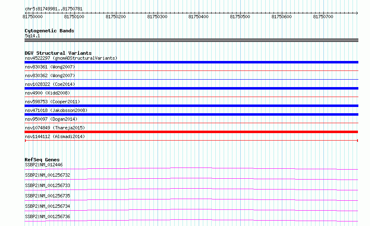Click ruler position 81750300
This screenshot has width=370, height=226.
pyautogui.click(x=157, y=17)
